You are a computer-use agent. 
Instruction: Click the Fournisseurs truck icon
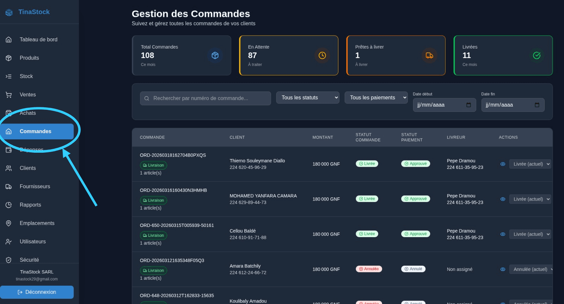tap(9, 186)
